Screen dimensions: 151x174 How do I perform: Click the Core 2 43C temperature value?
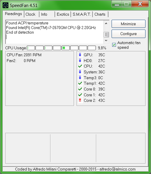click(101, 100)
